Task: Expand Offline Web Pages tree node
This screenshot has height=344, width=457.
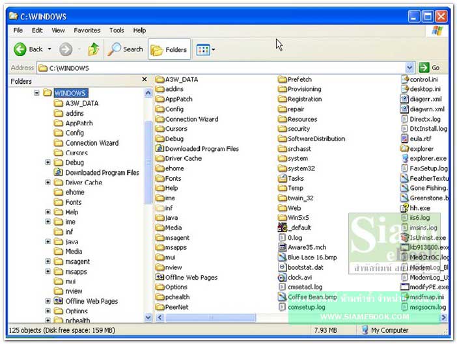Action: pyautogui.click(x=48, y=301)
